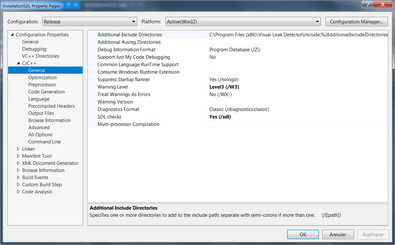Click the OK button
The image size is (395, 245).
click(303, 234)
